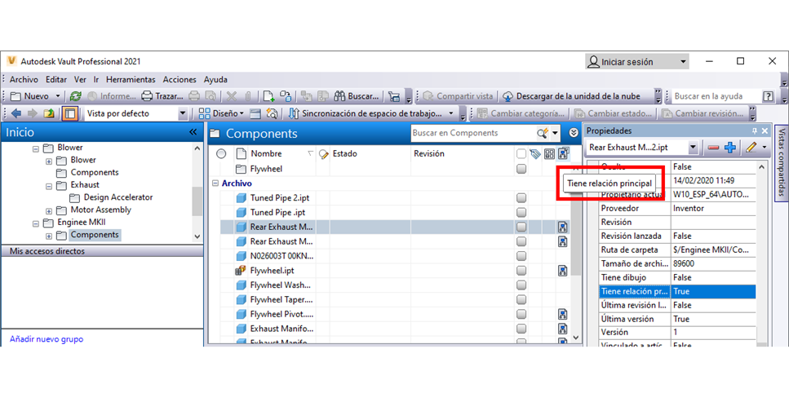The height and width of the screenshot is (402, 789).
Task: Click the preview pane icon after Diseño
Action: tap(255, 113)
